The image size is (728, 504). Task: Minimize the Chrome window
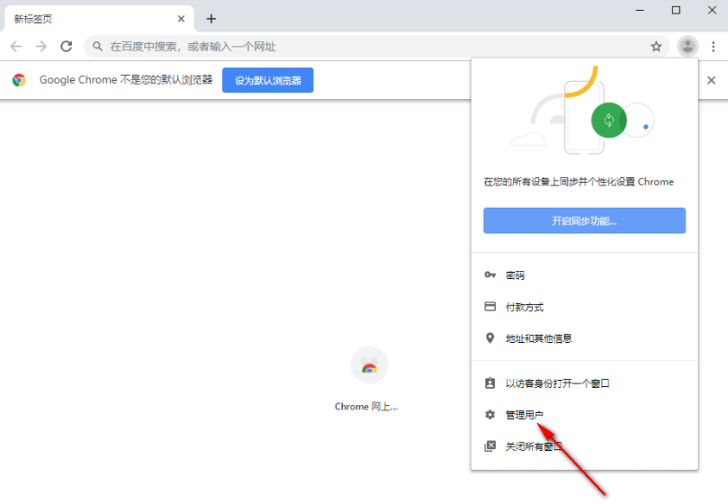(640, 10)
